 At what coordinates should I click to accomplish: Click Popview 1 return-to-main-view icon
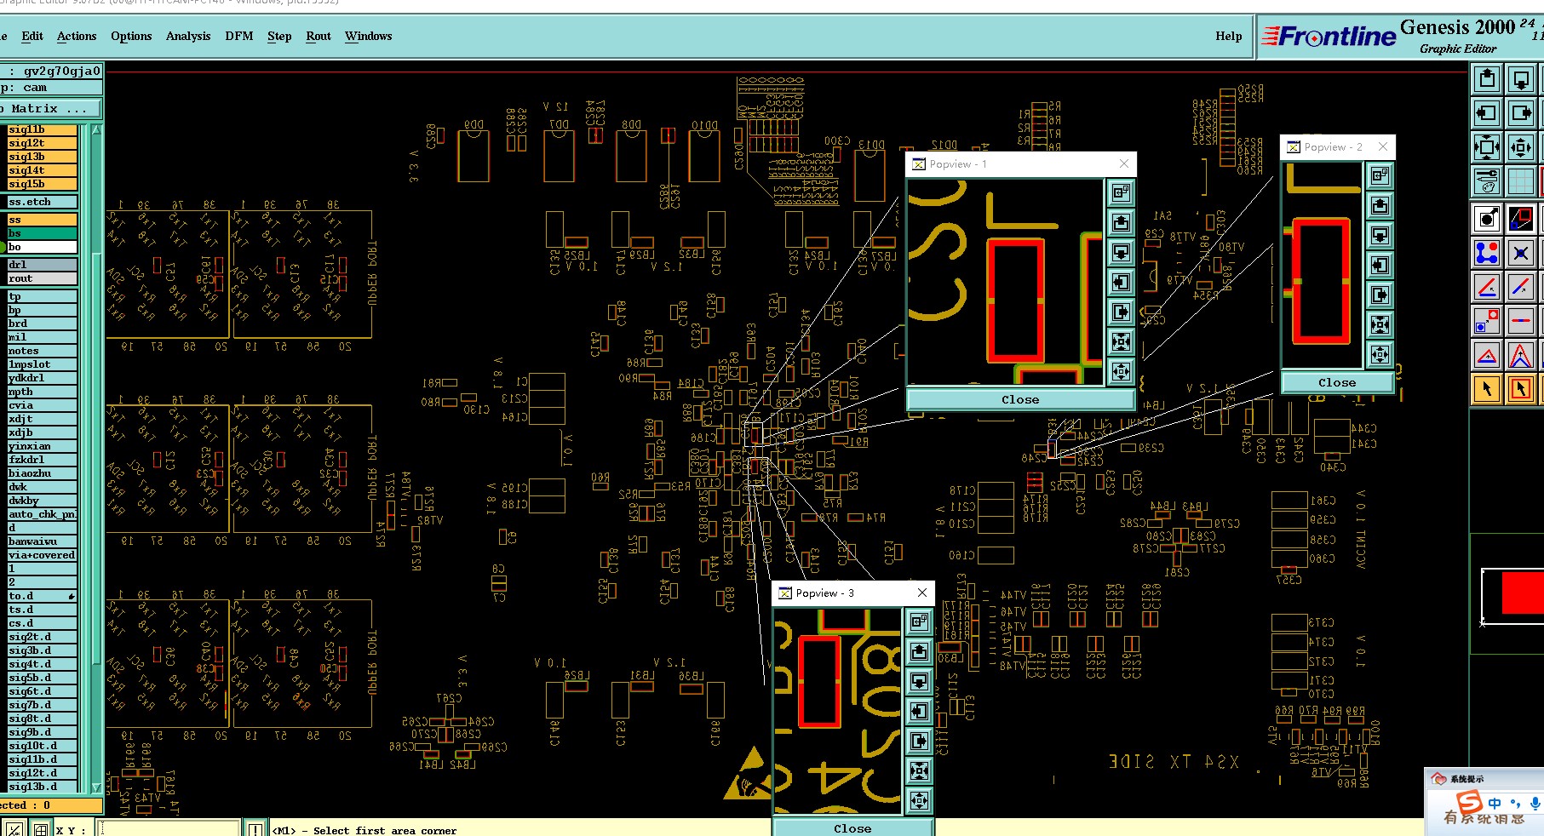1122,192
